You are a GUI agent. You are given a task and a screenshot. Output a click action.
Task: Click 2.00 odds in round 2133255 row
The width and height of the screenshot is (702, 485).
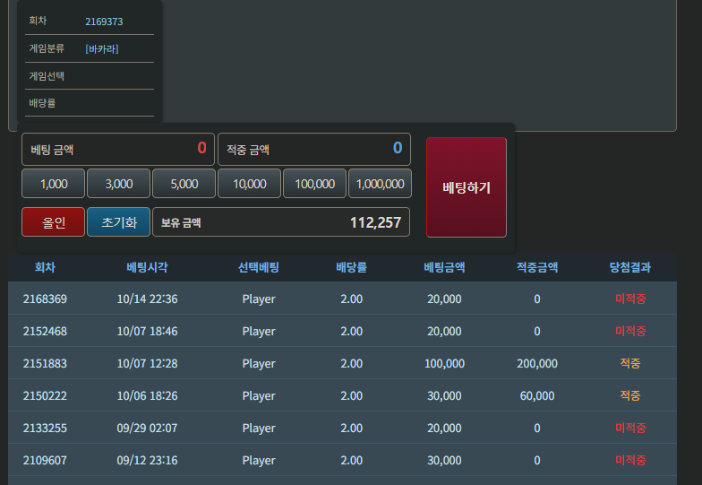tap(351, 429)
